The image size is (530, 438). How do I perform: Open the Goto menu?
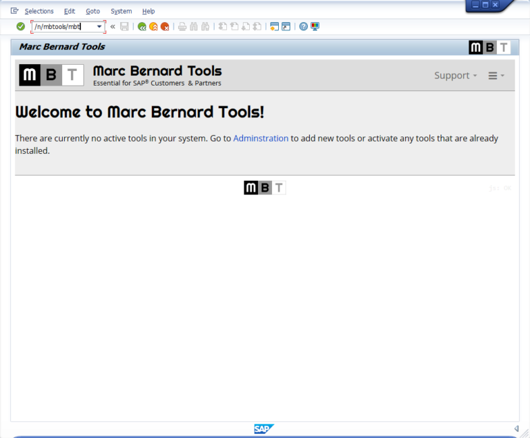coord(92,11)
